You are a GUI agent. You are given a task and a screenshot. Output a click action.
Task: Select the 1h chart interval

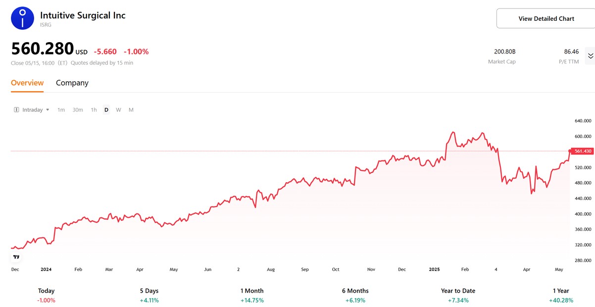(94, 110)
